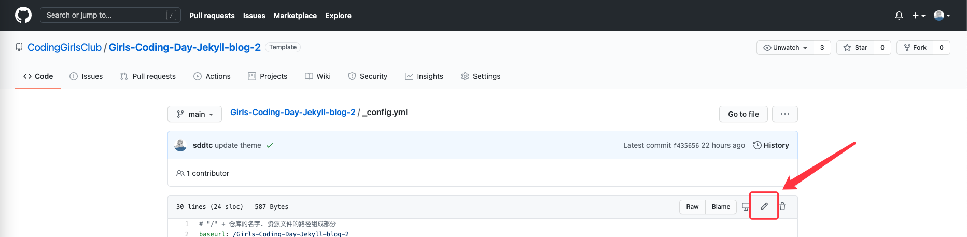The height and width of the screenshot is (237, 967).
Task: Open the Actions tab
Action: [x=212, y=76]
